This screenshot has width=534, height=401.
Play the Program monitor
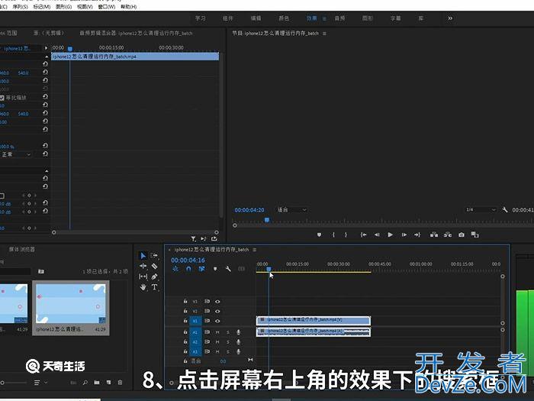(391, 234)
